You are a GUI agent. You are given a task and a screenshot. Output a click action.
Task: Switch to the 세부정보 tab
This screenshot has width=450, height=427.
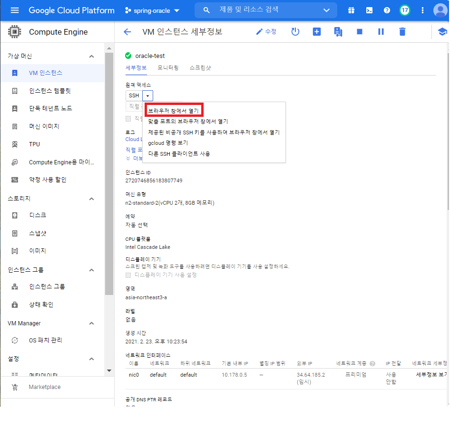point(136,68)
